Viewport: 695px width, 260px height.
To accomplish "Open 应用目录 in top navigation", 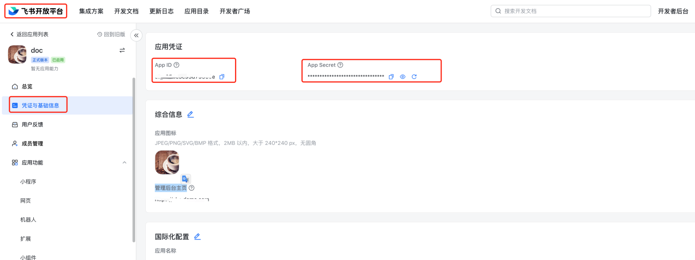I will pos(196,11).
